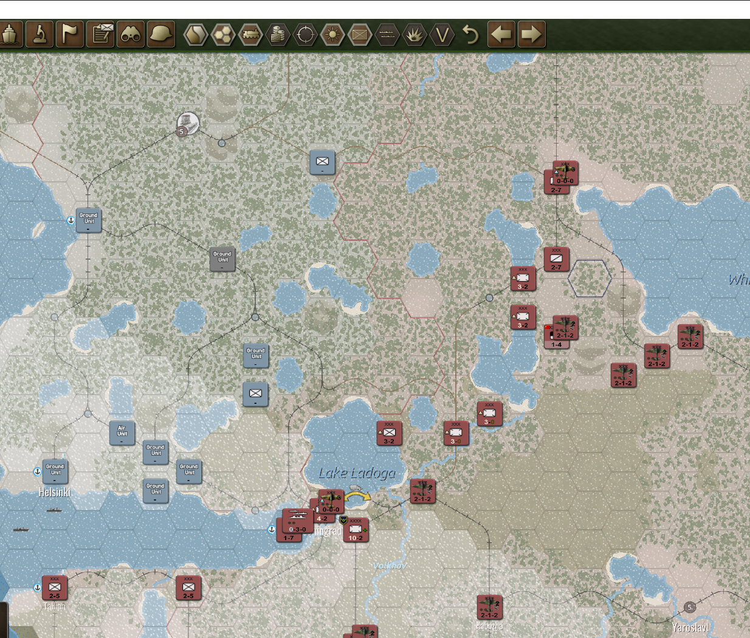The width and height of the screenshot is (750, 638).
Task: Select 0-0-0 air counter at Leningrad
Action: (331, 502)
